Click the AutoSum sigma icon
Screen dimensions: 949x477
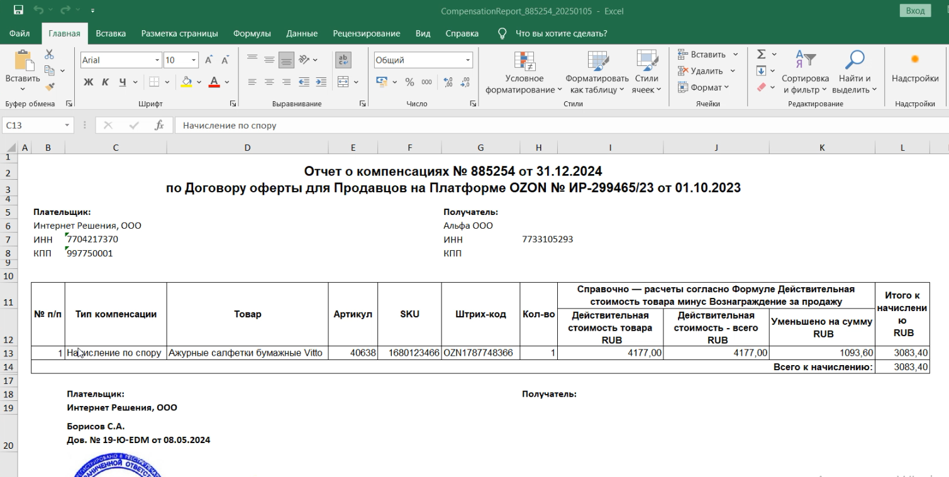pyautogui.click(x=761, y=55)
